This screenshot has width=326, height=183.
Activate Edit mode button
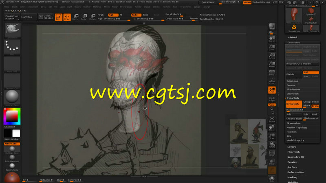point(58,17)
